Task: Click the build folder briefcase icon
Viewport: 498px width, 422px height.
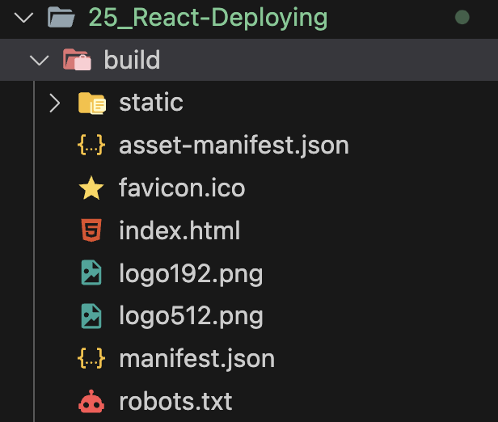Action: [x=77, y=59]
